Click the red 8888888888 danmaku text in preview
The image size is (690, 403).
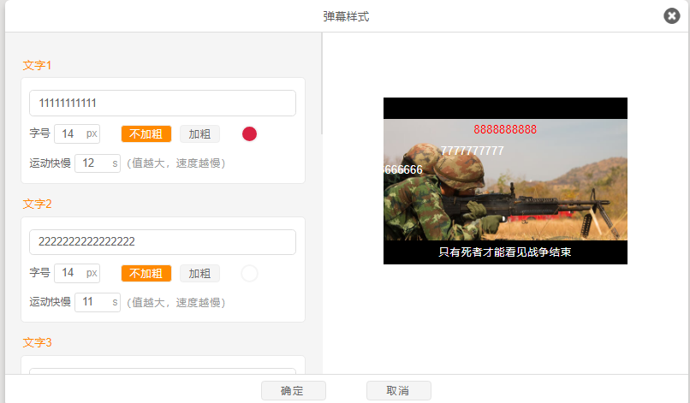click(x=505, y=129)
